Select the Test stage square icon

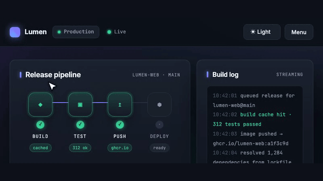tap(80, 105)
